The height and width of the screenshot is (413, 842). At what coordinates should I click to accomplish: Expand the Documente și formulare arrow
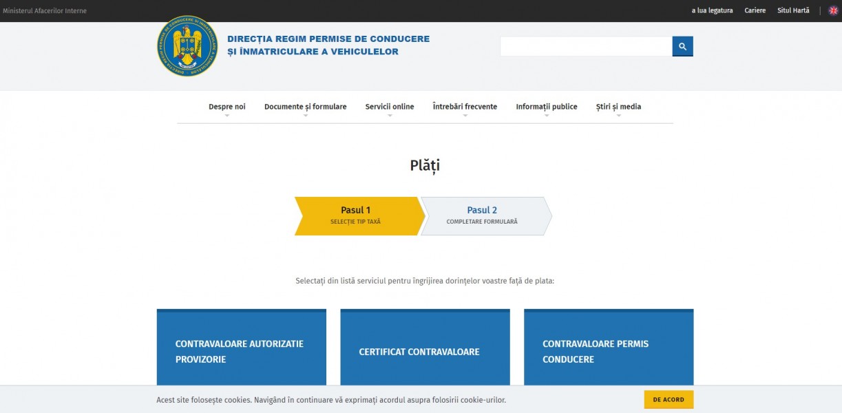pyautogui.click(x=306, y=116)
